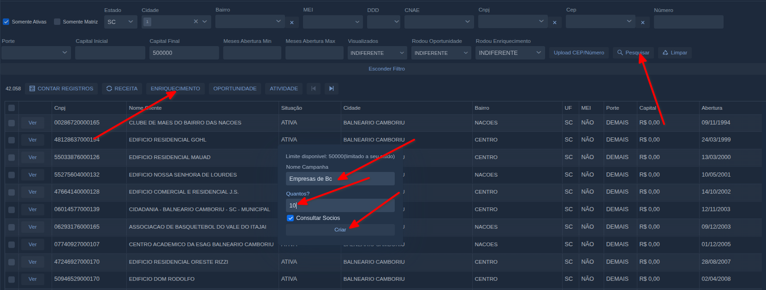Expand the Rodou Oportunidade dropdown
The width and height of the screenshot is (766, 290).
441,53
